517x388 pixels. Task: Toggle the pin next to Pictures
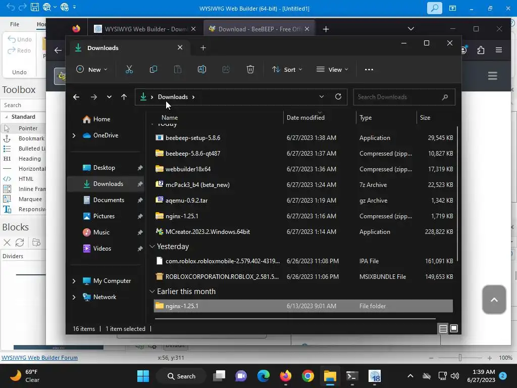(140, 216)
